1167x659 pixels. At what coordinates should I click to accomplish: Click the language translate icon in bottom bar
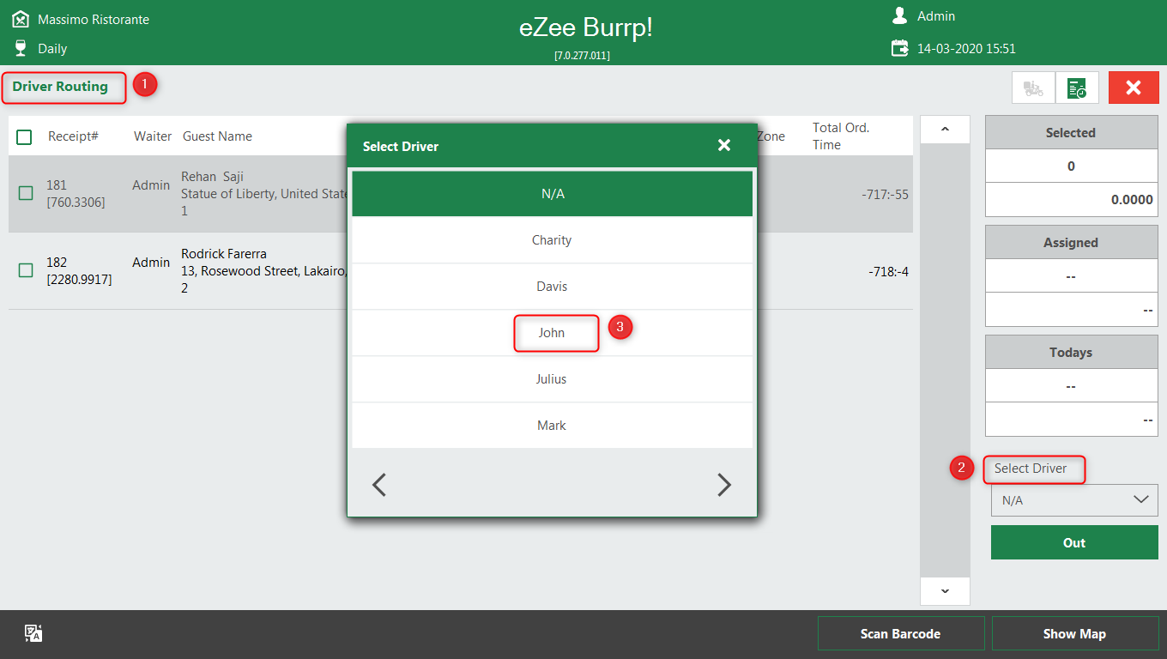coord(33,633)
